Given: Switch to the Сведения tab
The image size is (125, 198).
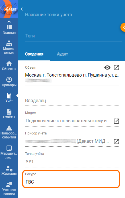Looking at the screenshot, I should point(34,54).
